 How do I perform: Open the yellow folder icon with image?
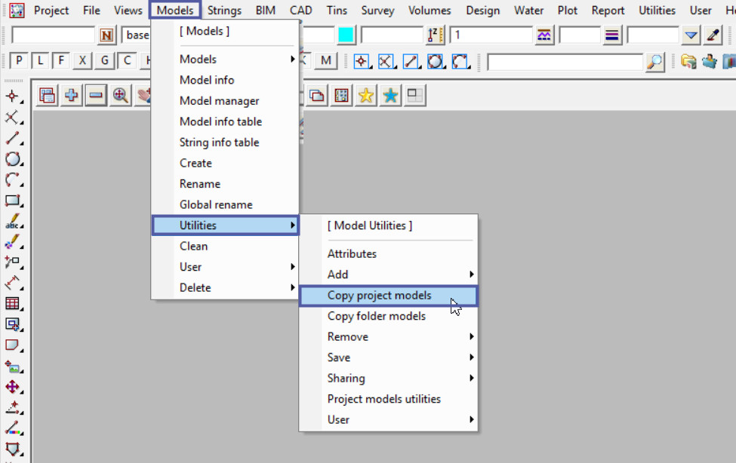click(688, 61)
